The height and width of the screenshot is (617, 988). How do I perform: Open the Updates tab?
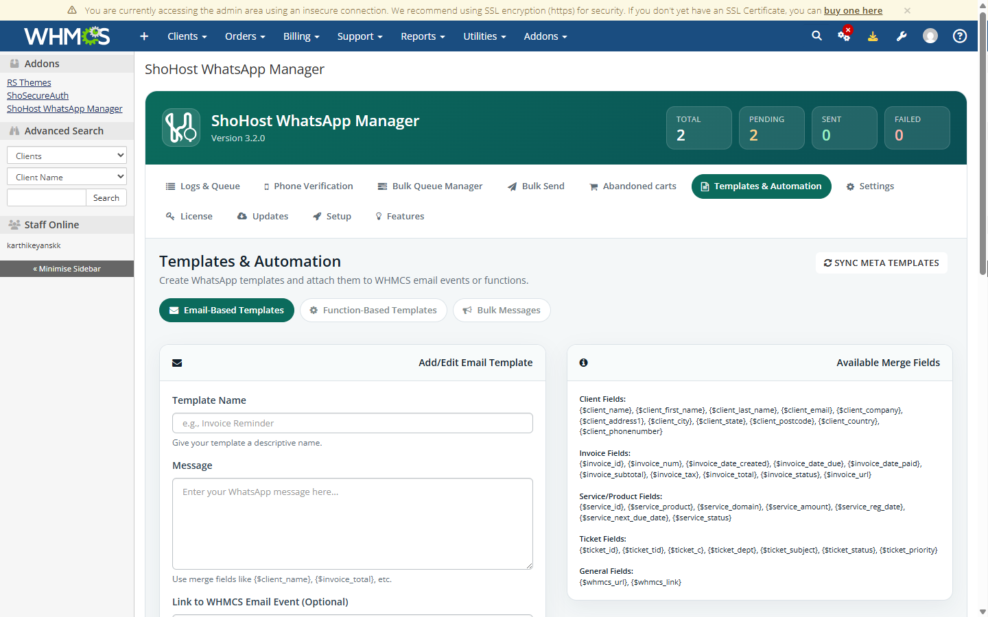point(263,217)
